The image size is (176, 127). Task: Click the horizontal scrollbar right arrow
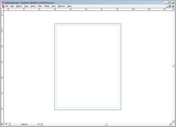170,124
